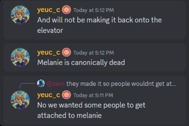Viewport: 189px width, 126px height.
Task: Click the role badge above 'Melanie is canonically dead'
Action: [67, 52]
